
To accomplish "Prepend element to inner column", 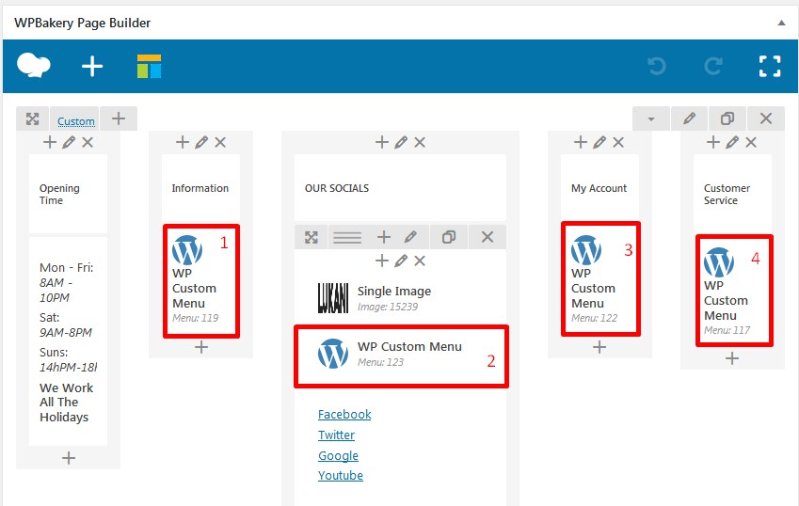I will pos(382,261).
